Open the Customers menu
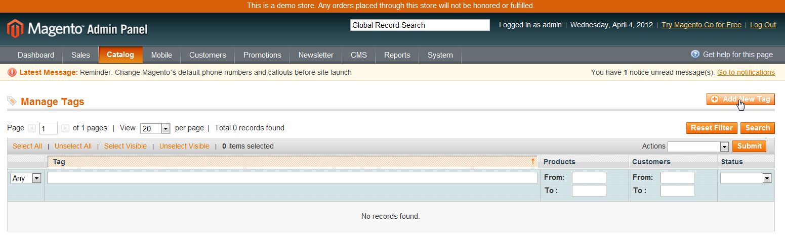This screenshot has height=242, width=785. [x=208, y=55]
